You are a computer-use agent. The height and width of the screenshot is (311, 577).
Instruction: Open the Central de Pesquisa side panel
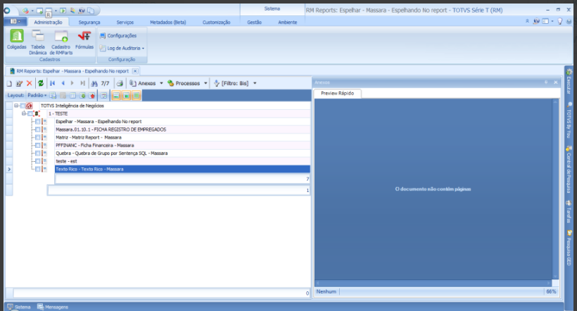569,170
